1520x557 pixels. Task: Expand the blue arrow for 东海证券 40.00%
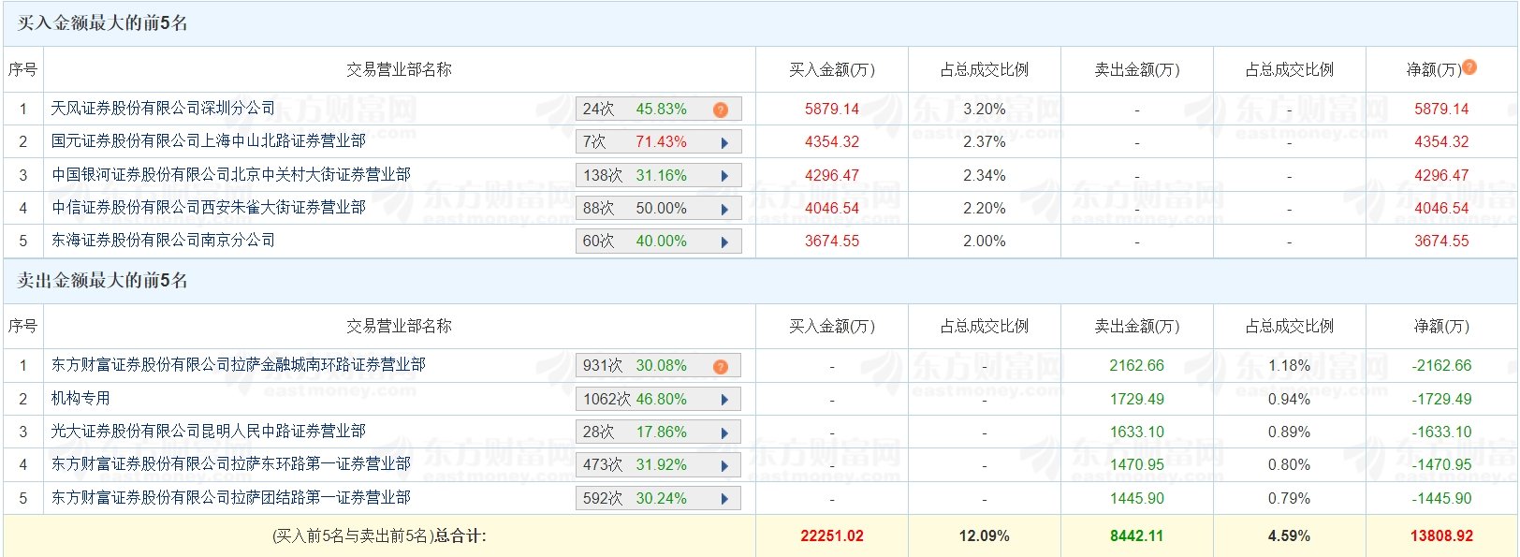click(724, 242)
